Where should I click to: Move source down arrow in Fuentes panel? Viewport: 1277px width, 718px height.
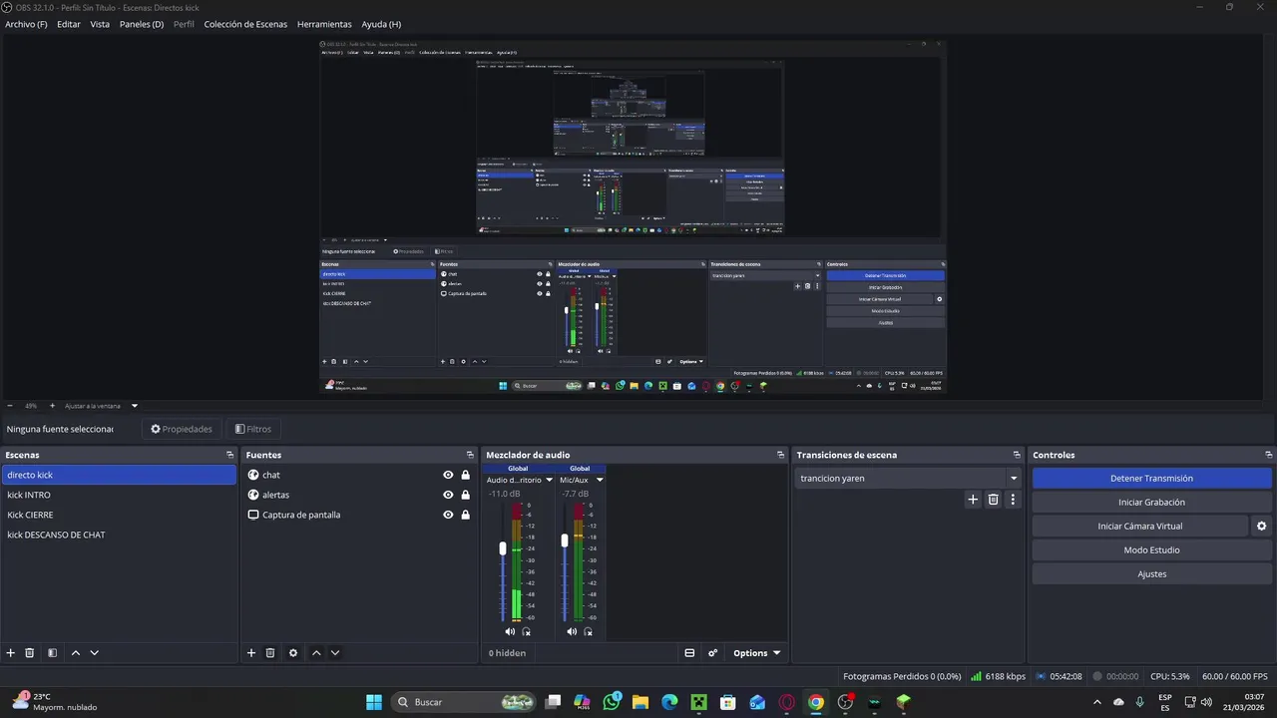click(x=335, y=653)
